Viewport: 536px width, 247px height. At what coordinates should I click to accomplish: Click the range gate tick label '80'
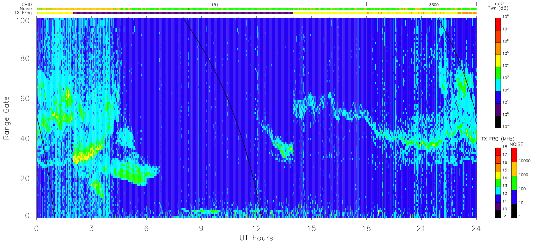tap(25, 58)
